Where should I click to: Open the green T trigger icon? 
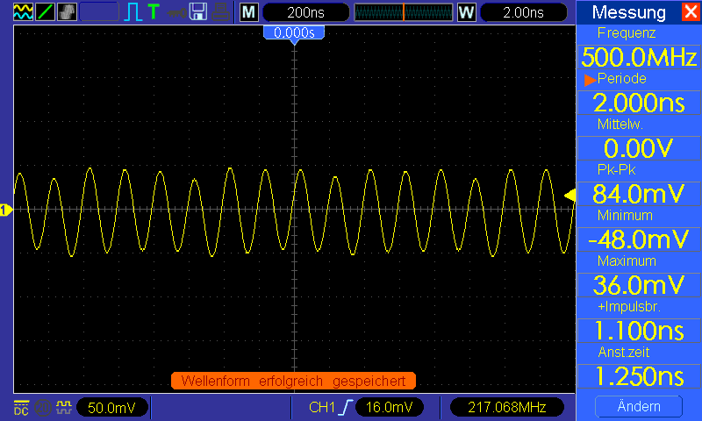coord(154,11)
